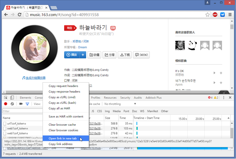Add the Apink song with the plus icon
This screenshot has height=159, width=236.
click(x=221, y=83)
